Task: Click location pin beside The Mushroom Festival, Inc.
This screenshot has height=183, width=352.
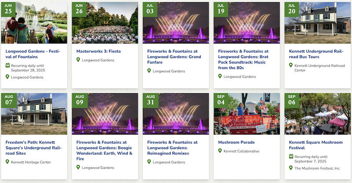Action: [291, 168]
